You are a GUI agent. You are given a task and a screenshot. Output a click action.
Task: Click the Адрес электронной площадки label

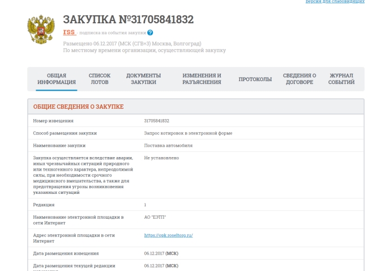click(x=74, y=238)
